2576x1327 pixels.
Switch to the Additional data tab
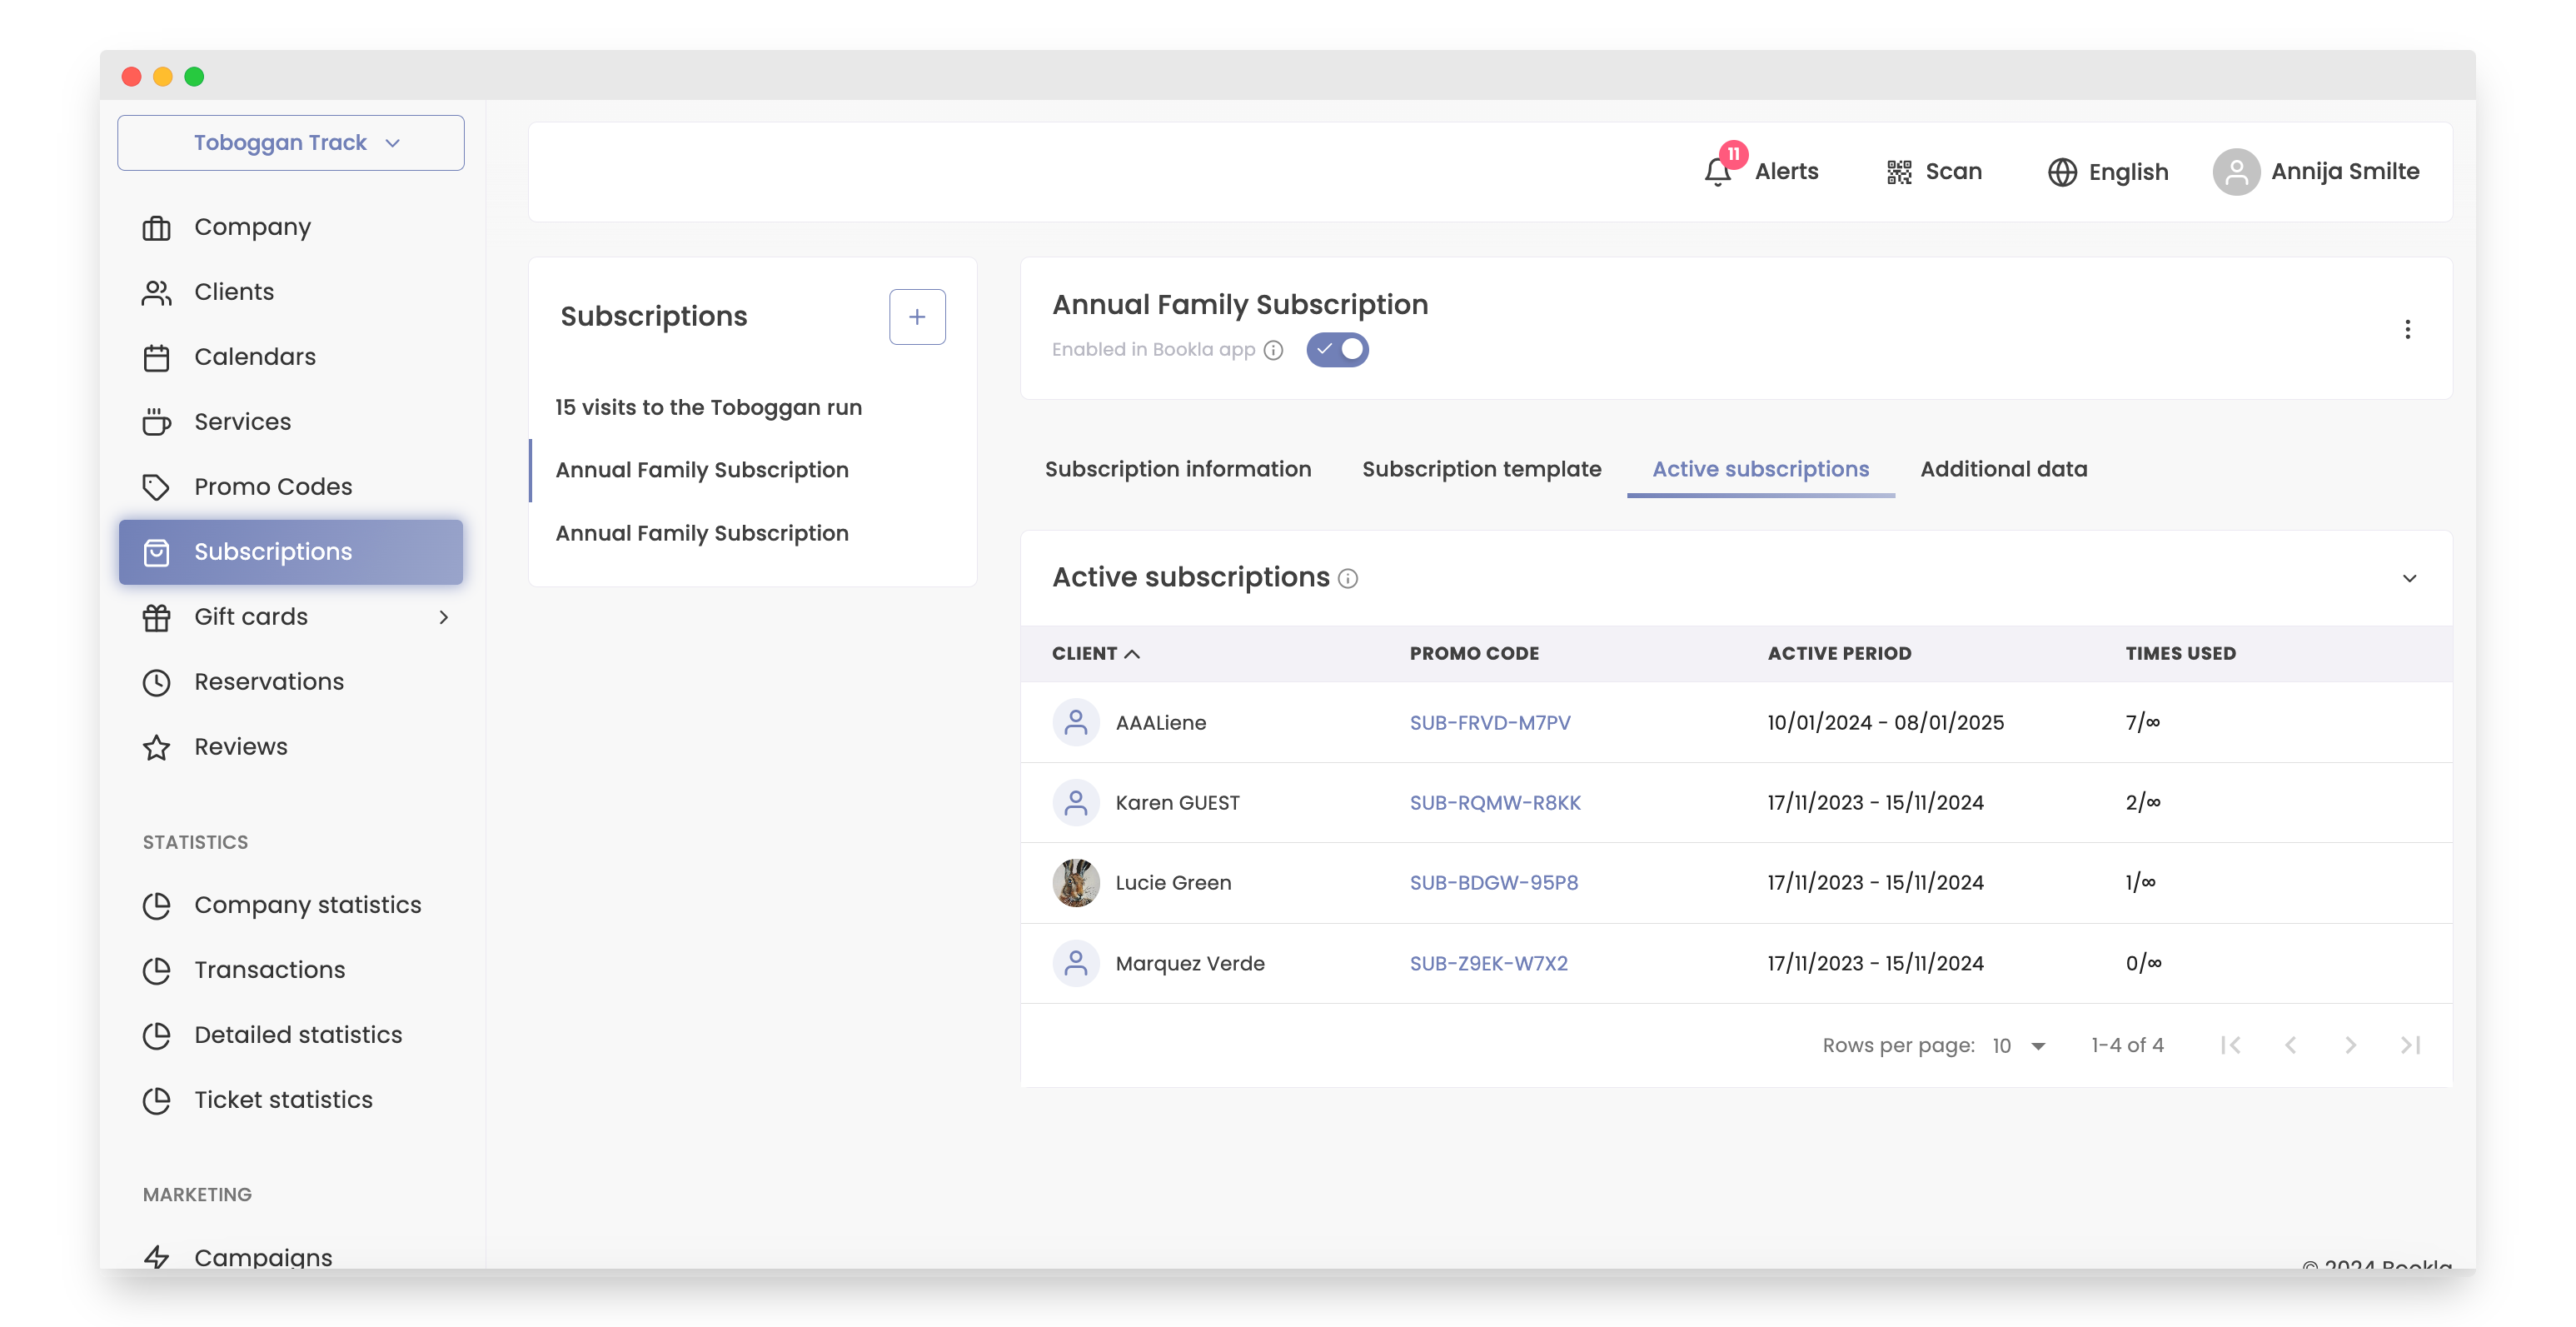pos(2003,469)
